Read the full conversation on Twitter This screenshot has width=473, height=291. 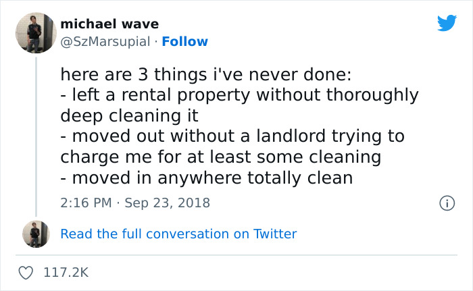click(x=178, y=234)
